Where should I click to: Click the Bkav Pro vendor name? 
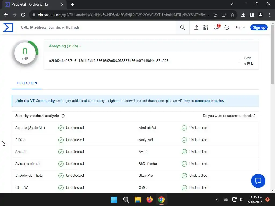[146, 175]
